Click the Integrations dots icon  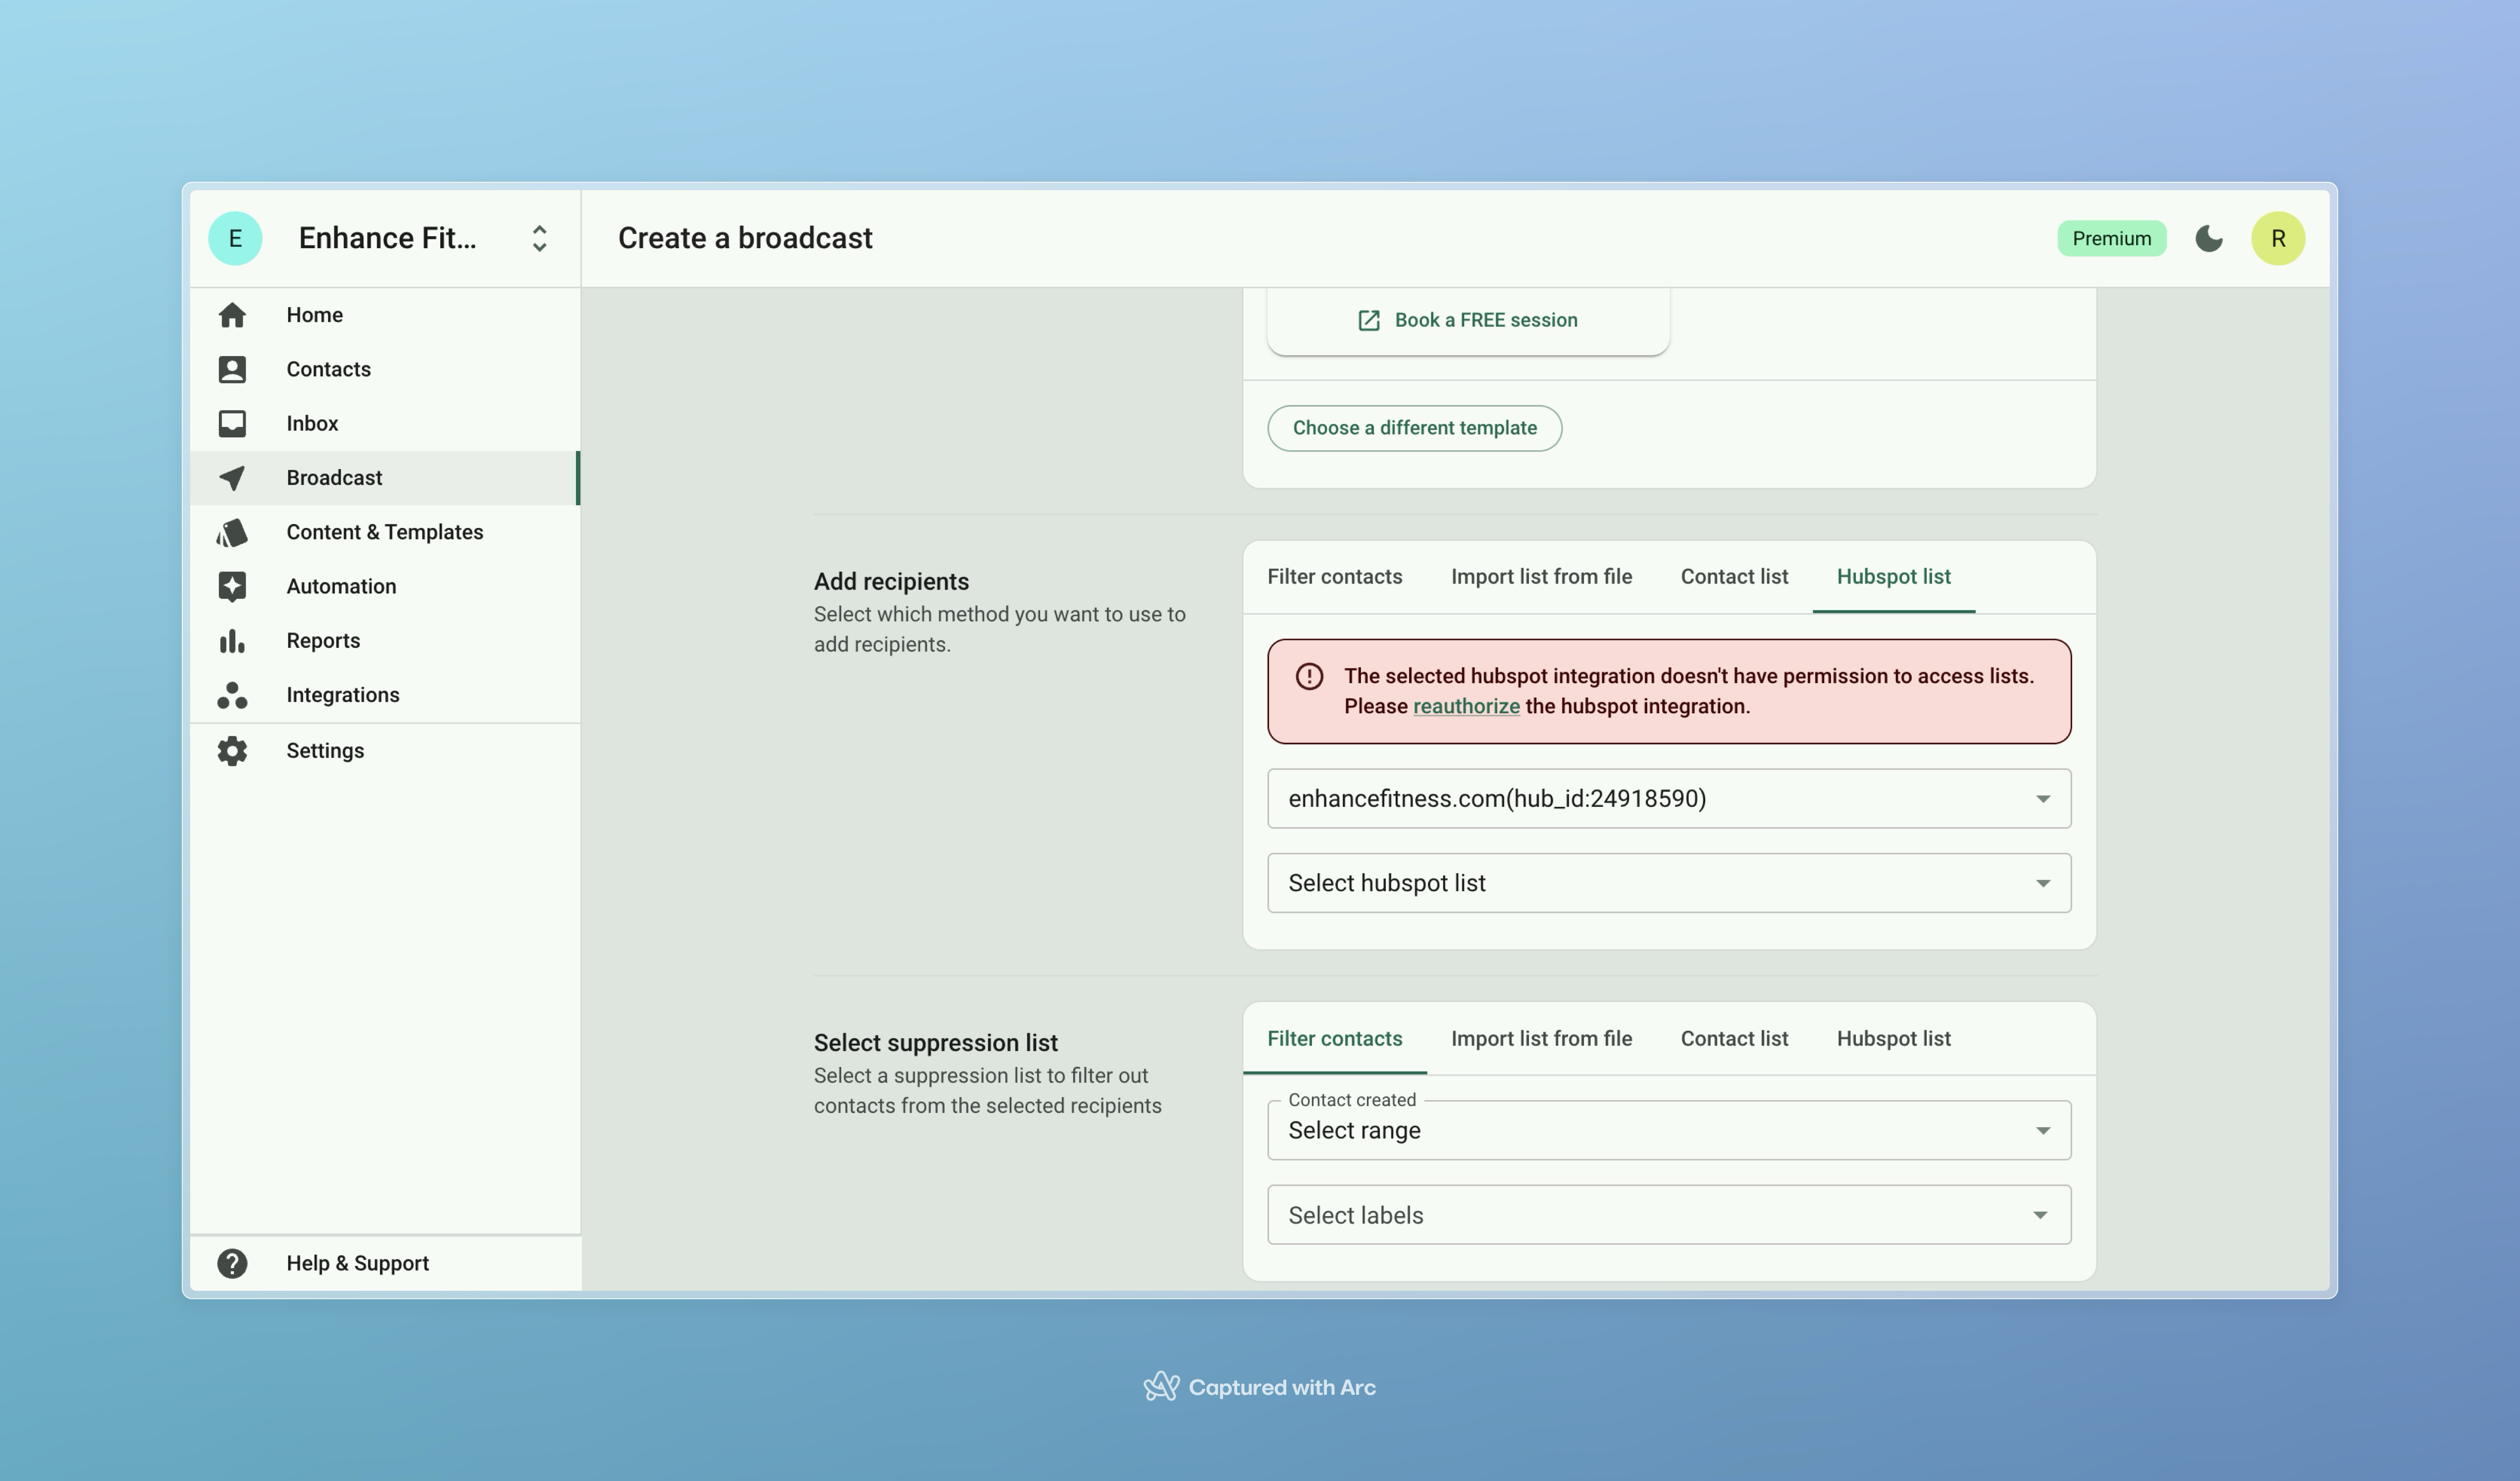tap(232, 695)
